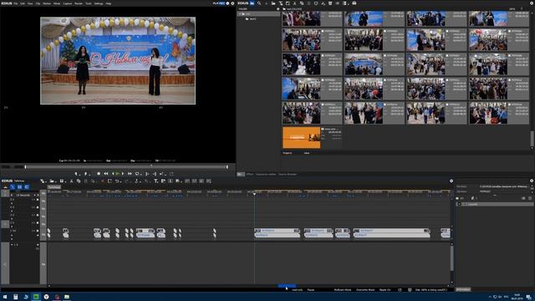Screen dimensions: 535x301
Task: Click the Set Out point button
Action: click(85, 174)
